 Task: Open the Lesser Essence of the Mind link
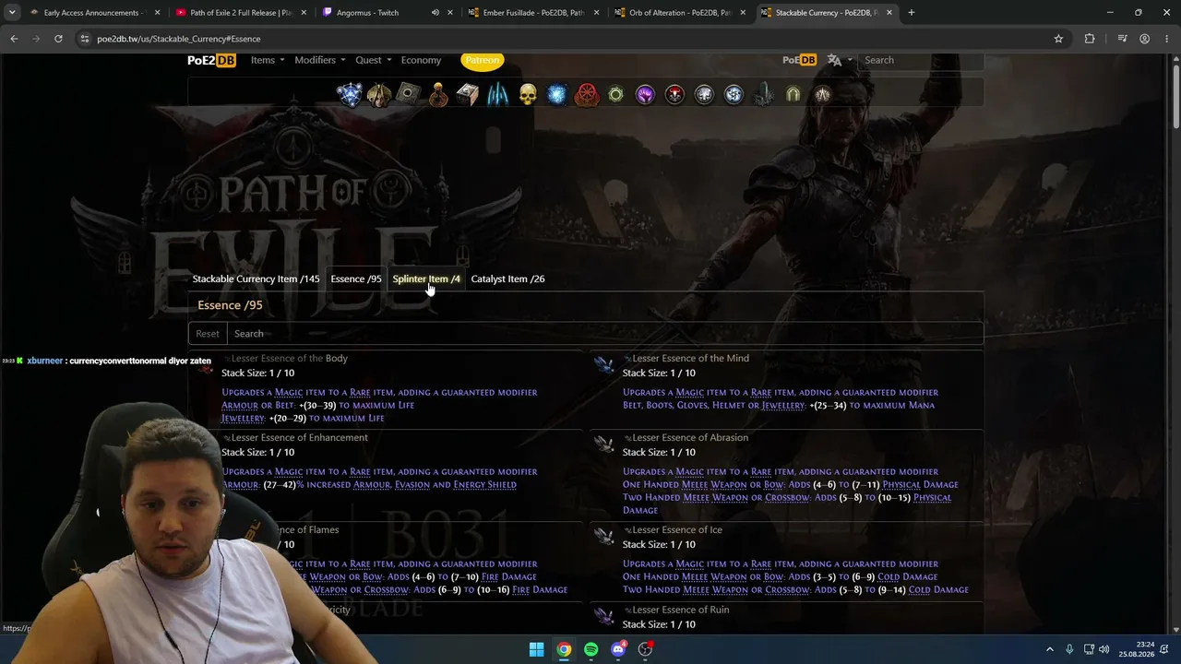[x=690, y=358]
